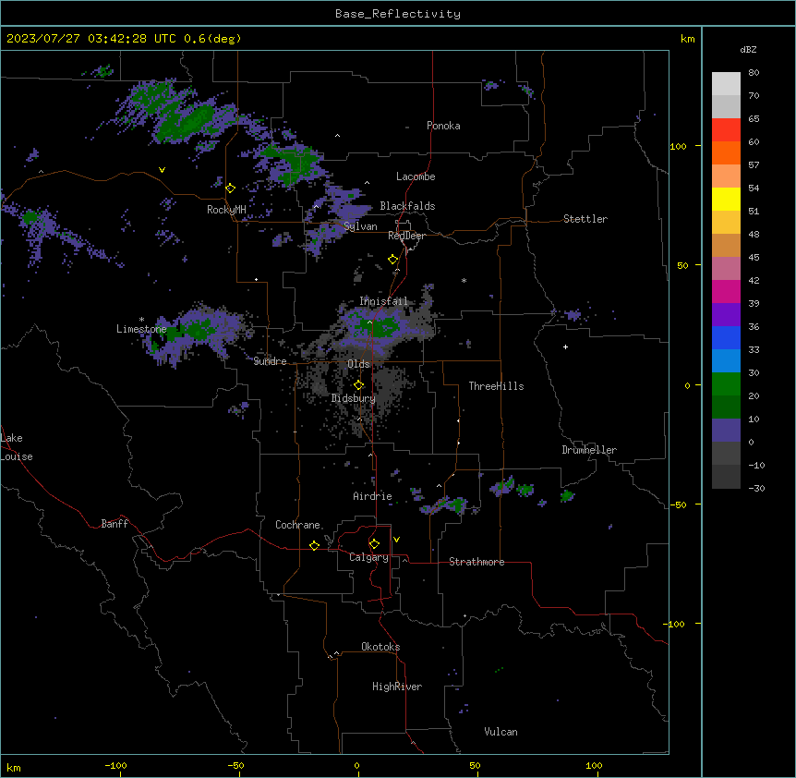Click the Olds town label
This screenshot has width=796, height=778.
click(358, 364)
